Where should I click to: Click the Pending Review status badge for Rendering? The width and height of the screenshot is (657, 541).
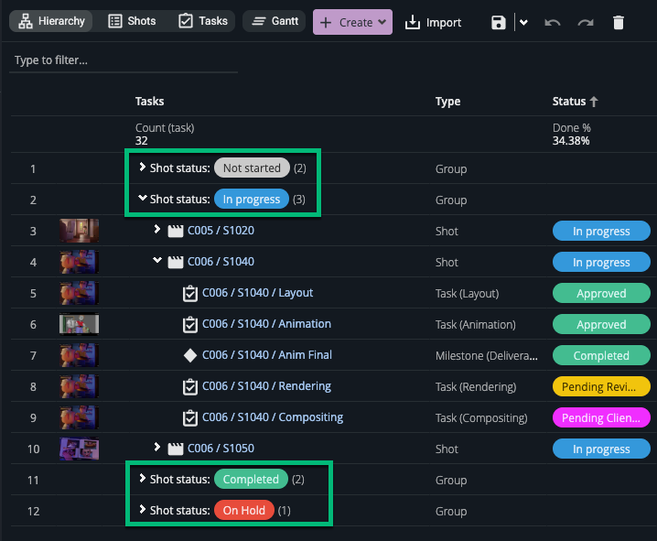(x=601, y=386)
